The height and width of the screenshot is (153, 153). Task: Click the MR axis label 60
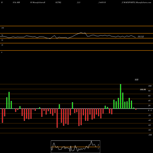tap(149, 96)
